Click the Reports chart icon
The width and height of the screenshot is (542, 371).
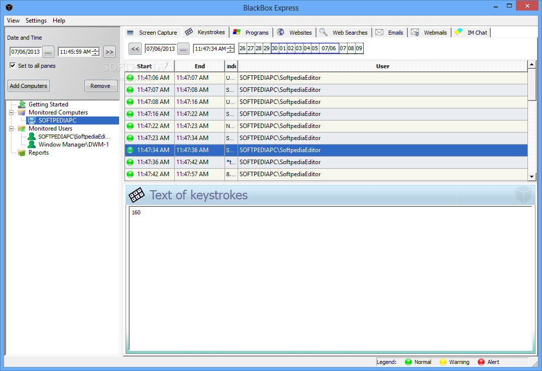(22, 153)
